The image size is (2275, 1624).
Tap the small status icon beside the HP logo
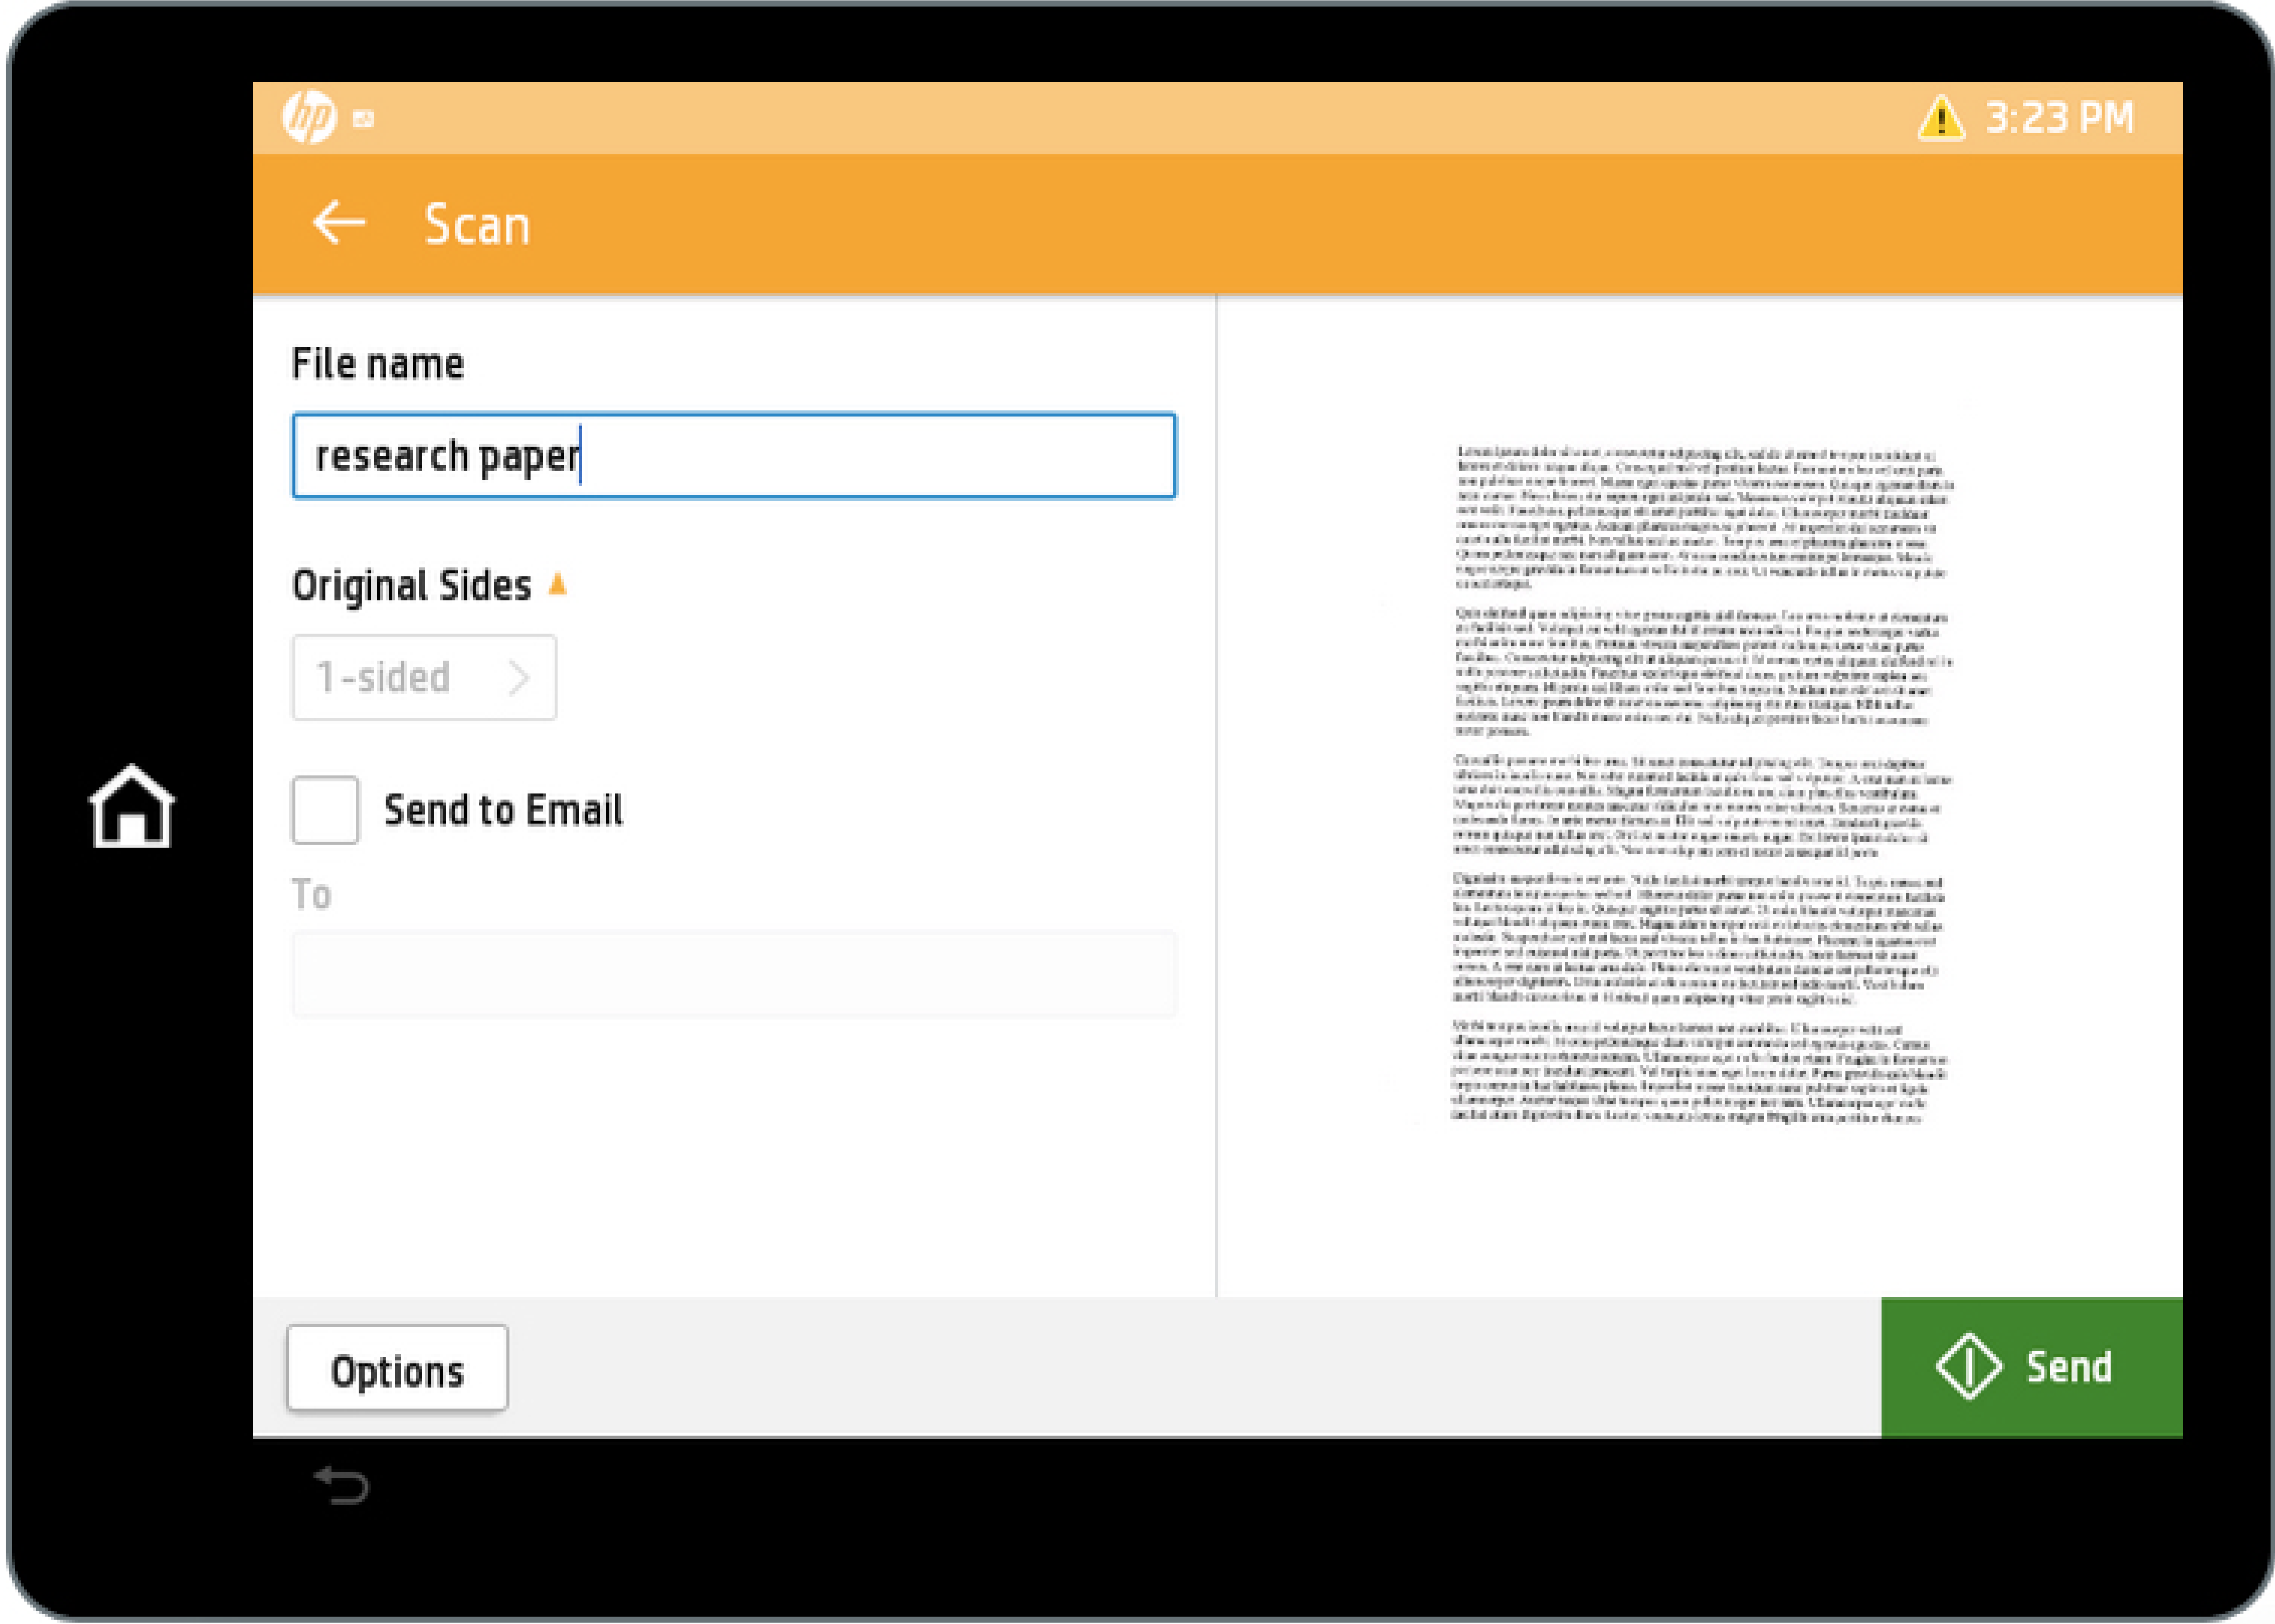tap(363, 119)
